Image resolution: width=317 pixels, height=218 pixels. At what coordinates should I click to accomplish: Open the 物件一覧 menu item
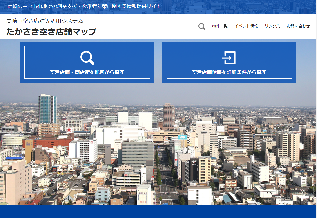pyautogui.click(x=220, y=26)
